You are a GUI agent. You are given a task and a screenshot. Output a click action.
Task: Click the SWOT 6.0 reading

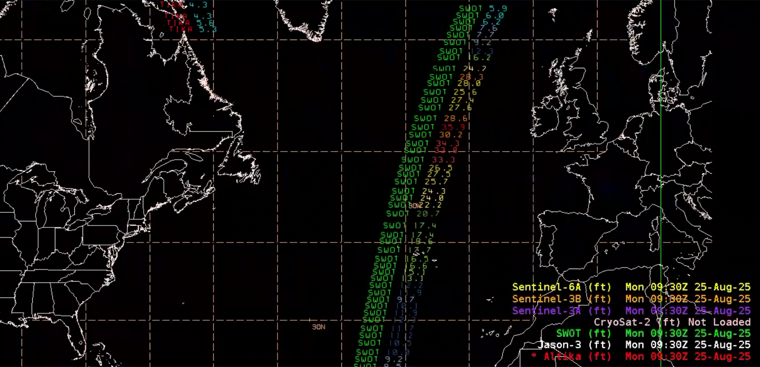click(480, 16)
